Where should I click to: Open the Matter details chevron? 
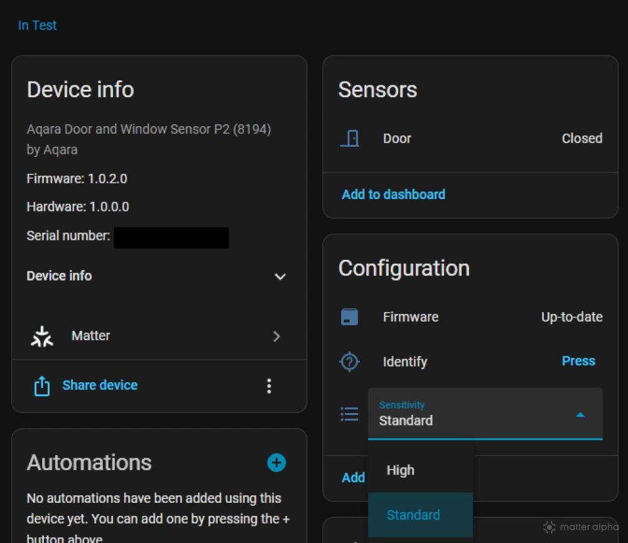[x=276, y=336]
